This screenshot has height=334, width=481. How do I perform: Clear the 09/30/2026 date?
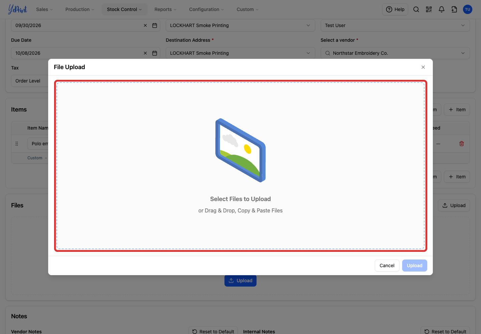145,25
